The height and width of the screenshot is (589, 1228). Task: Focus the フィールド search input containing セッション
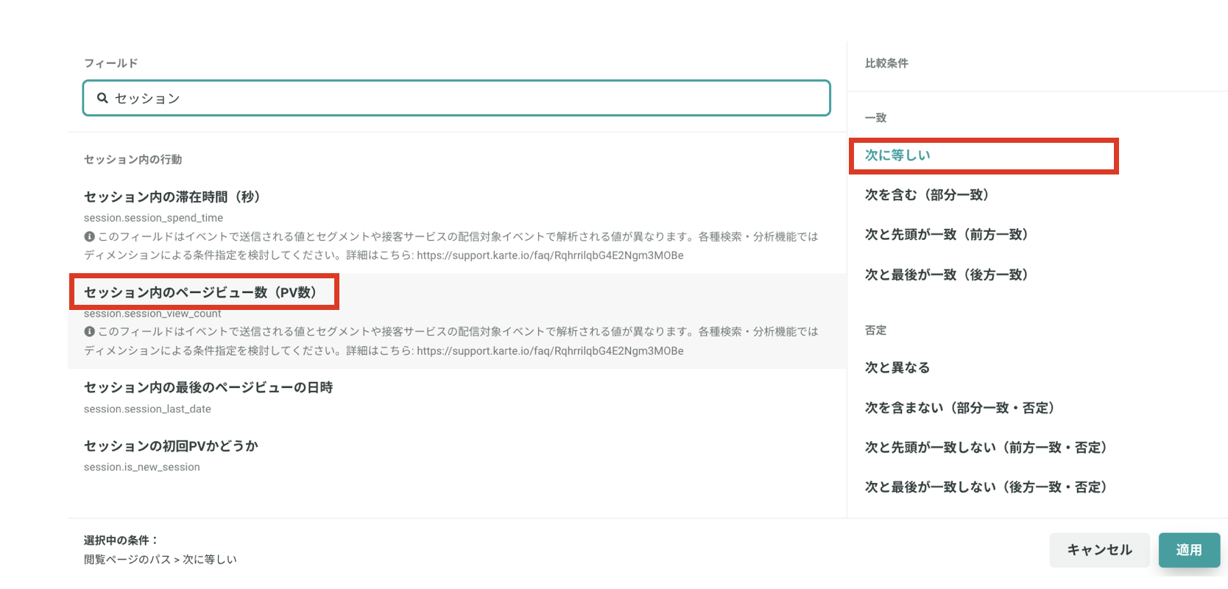[456, 98]
